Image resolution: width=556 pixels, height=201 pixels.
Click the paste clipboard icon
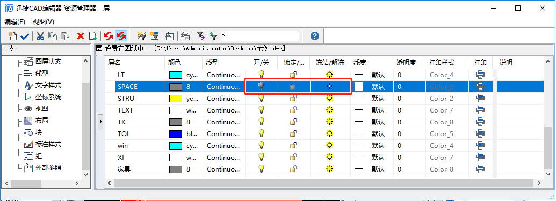64,36
